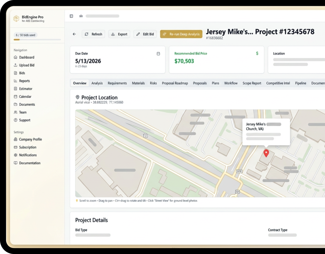
Task: Click the Project Location pin icon
Action: (x=77, y=97)
